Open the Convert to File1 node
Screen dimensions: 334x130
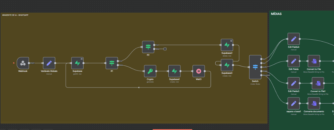[318, 83]
